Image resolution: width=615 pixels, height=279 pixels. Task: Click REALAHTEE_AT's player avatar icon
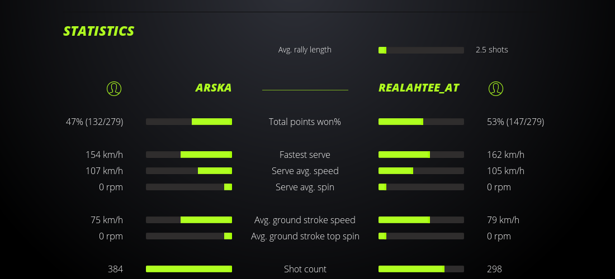(496, 88)
